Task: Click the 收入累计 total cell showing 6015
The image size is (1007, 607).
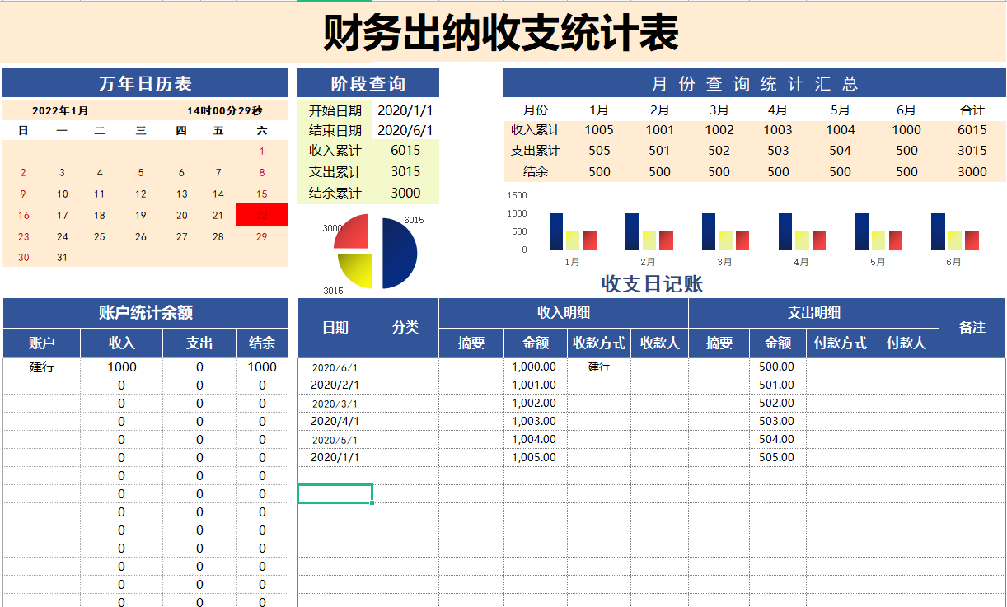Action: pyautogui.click(x=973, y=129)
